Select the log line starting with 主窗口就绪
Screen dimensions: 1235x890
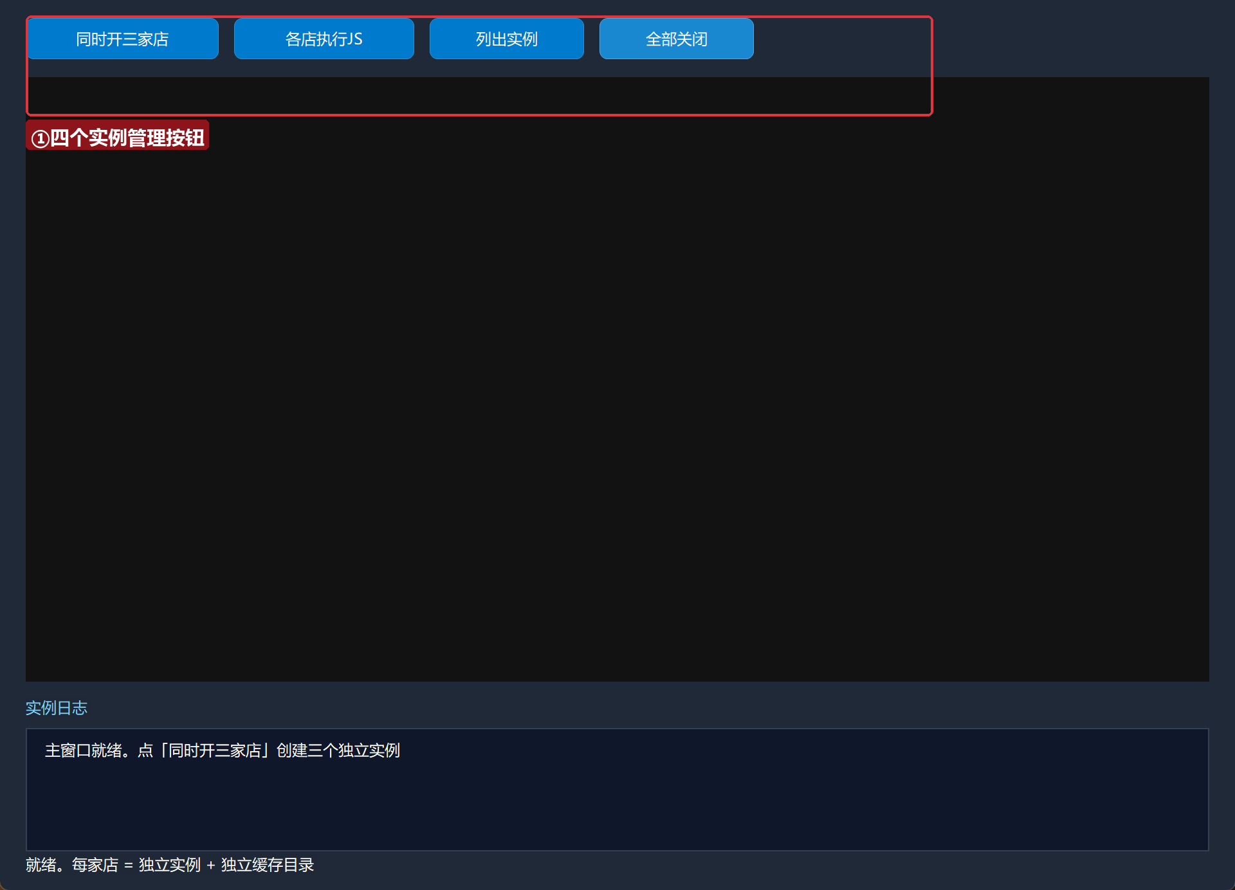coord(223,750)
